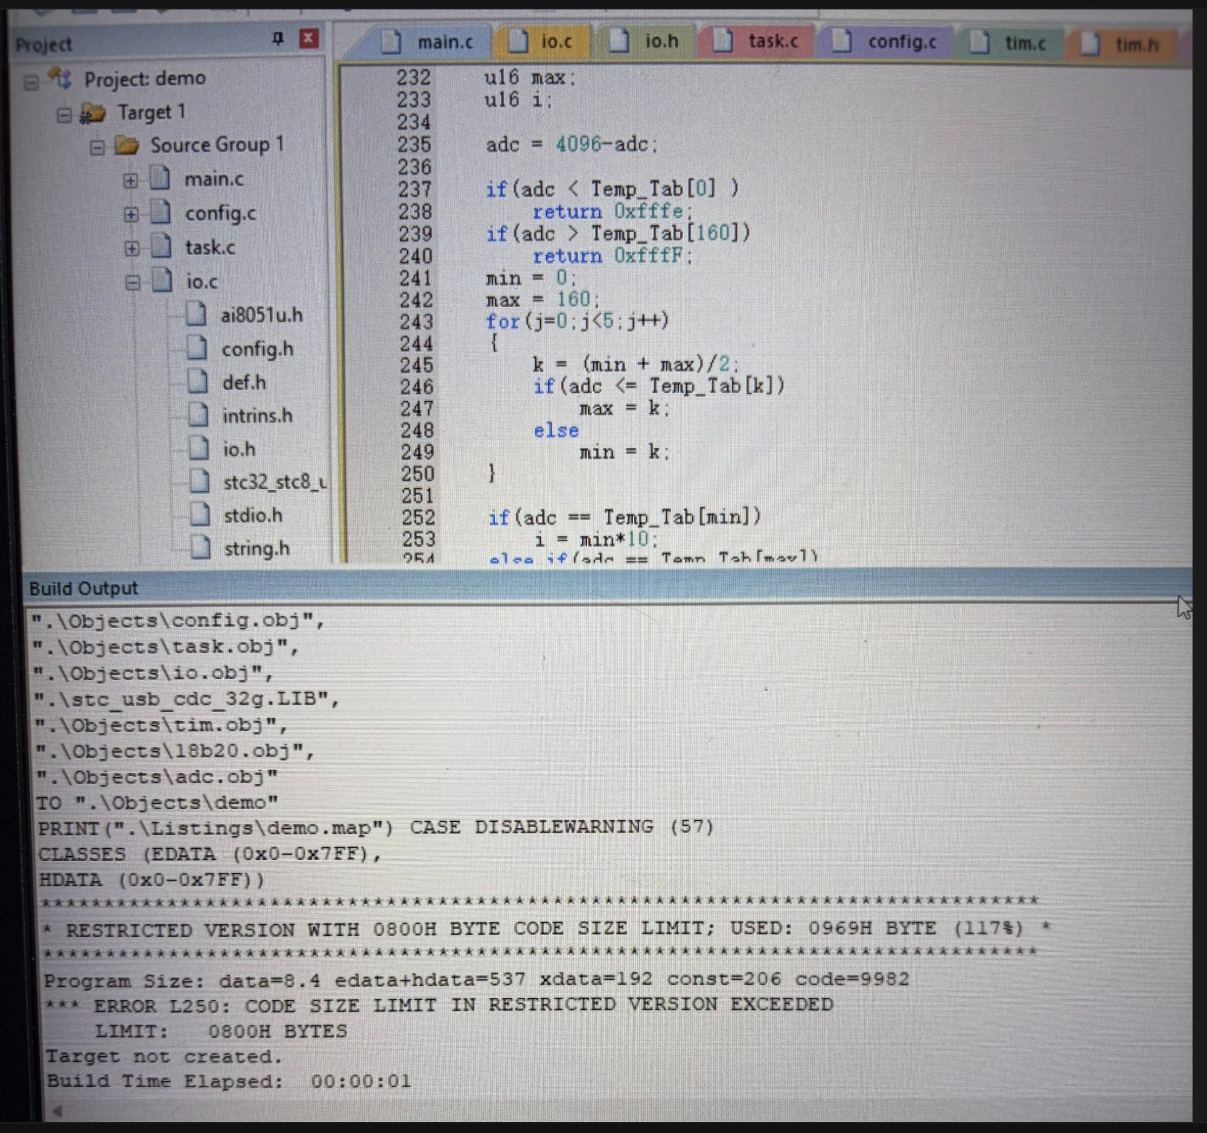1207x1133 pixels.
Task: Collapse the Target 1 tree node
Action: (x=64, y=115)
